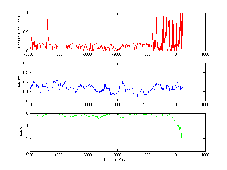Click the -4000 tick label under Energy plot
This screenshot has height=170, width=227.
59,155
